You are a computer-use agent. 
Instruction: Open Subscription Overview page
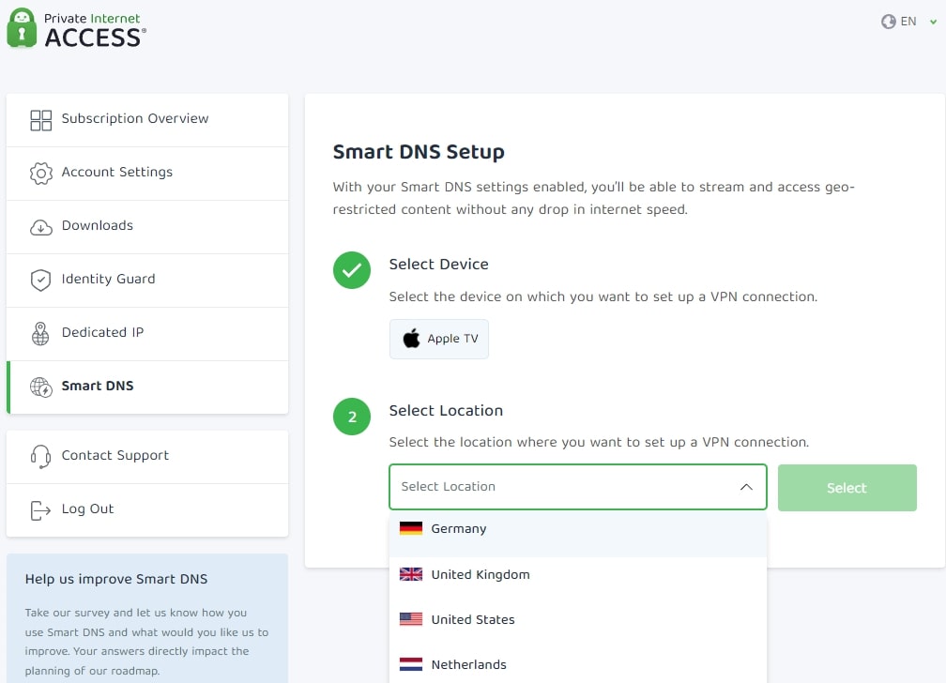pos(147,120)
